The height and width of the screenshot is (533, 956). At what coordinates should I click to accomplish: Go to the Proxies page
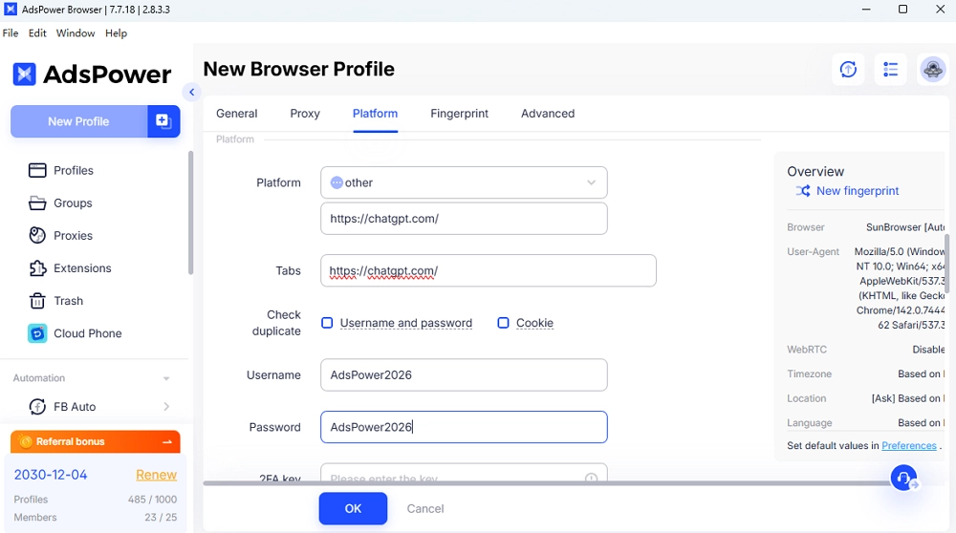pos(73,235)
